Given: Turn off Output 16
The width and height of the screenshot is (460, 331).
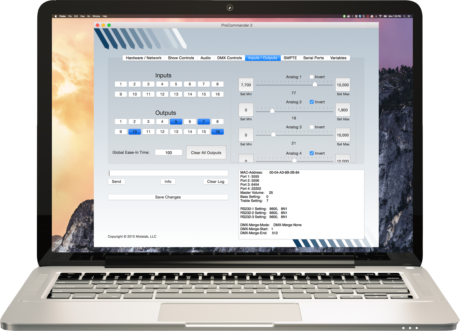Looking at the screenshot, I should click(x=217, y=132).
